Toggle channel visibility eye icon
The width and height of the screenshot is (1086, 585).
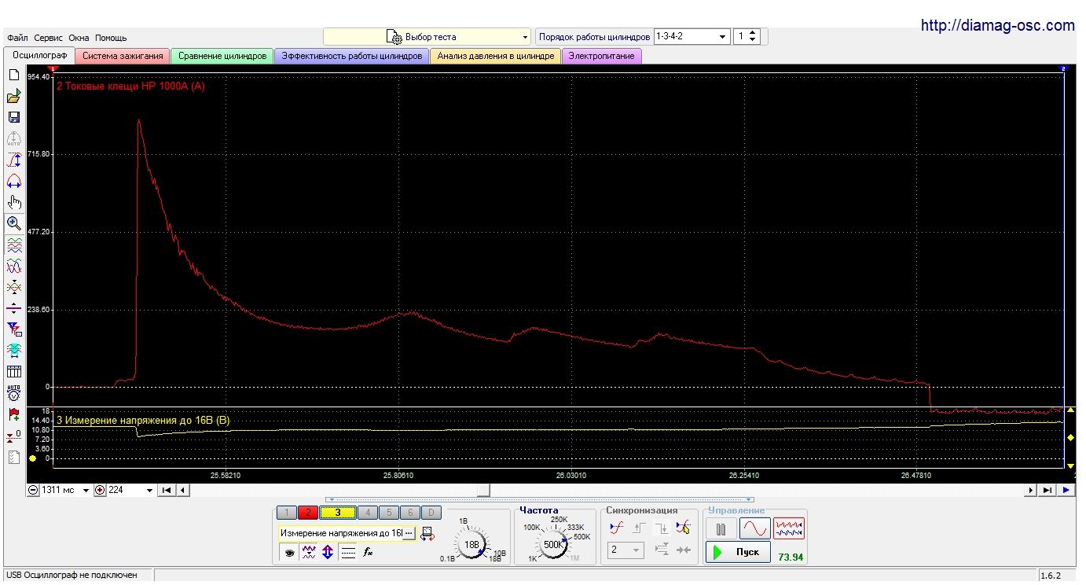click(x=289, y=553)
